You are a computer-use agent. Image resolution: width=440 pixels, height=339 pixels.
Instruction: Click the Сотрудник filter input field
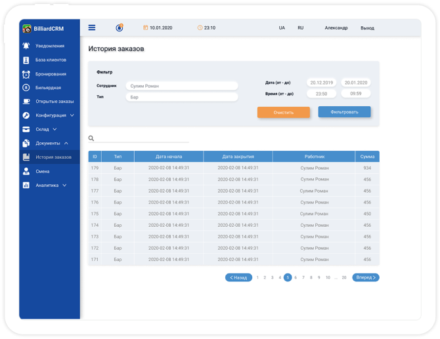click(181, 86)
